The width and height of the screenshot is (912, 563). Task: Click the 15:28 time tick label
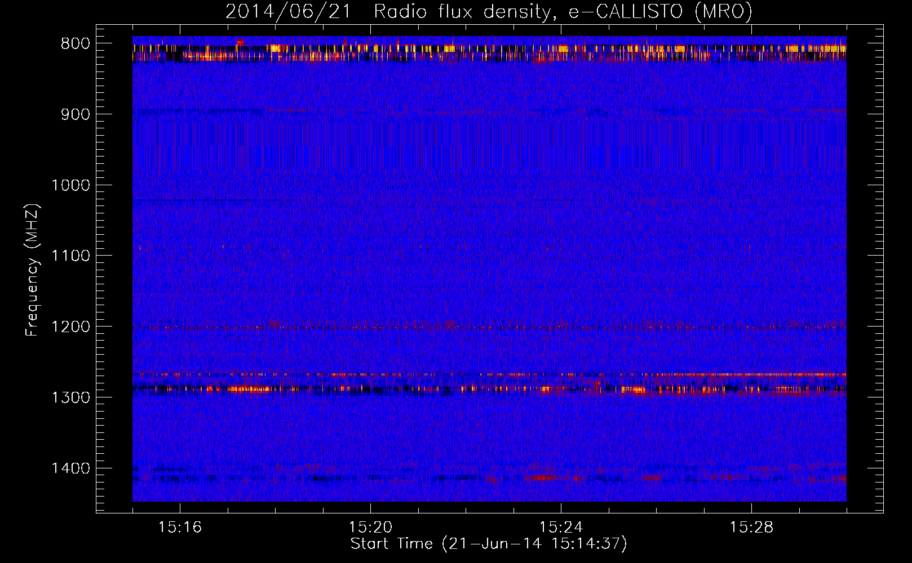[751, 528]
